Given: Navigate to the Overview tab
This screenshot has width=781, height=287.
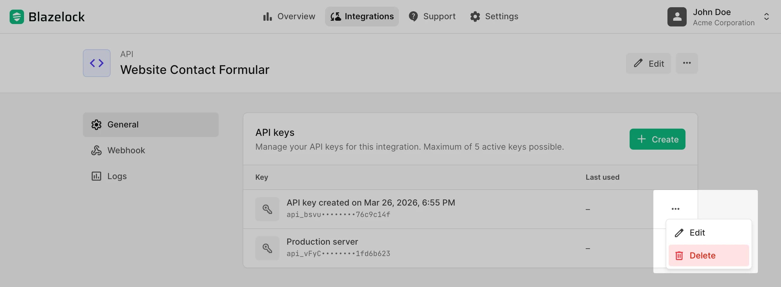Looking at the screenshot, I should point(289,17).
